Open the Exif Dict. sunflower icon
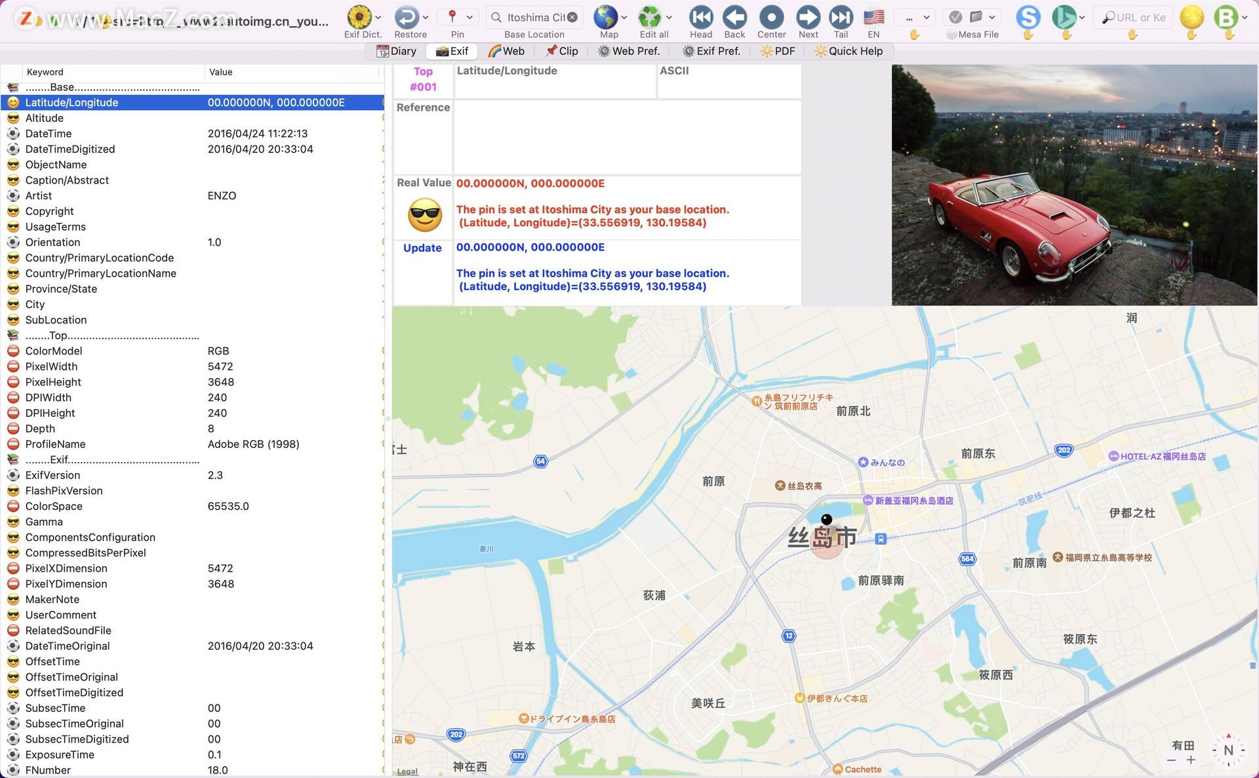 click(x=359, y=17)
